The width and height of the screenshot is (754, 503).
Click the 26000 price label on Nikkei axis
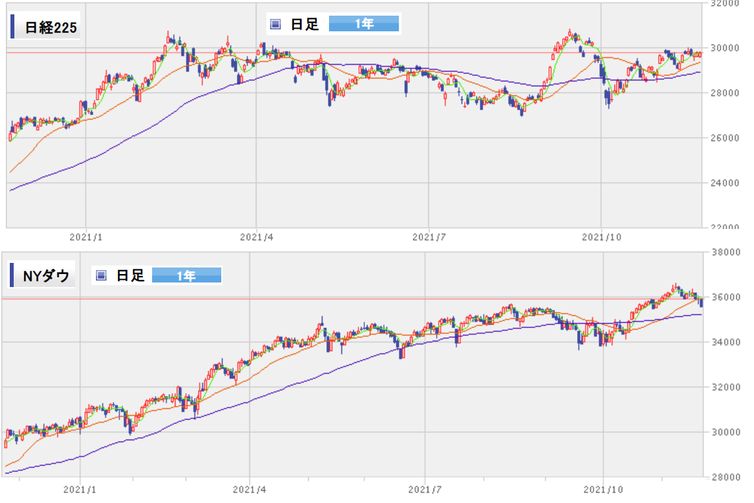tap(725, 138)
